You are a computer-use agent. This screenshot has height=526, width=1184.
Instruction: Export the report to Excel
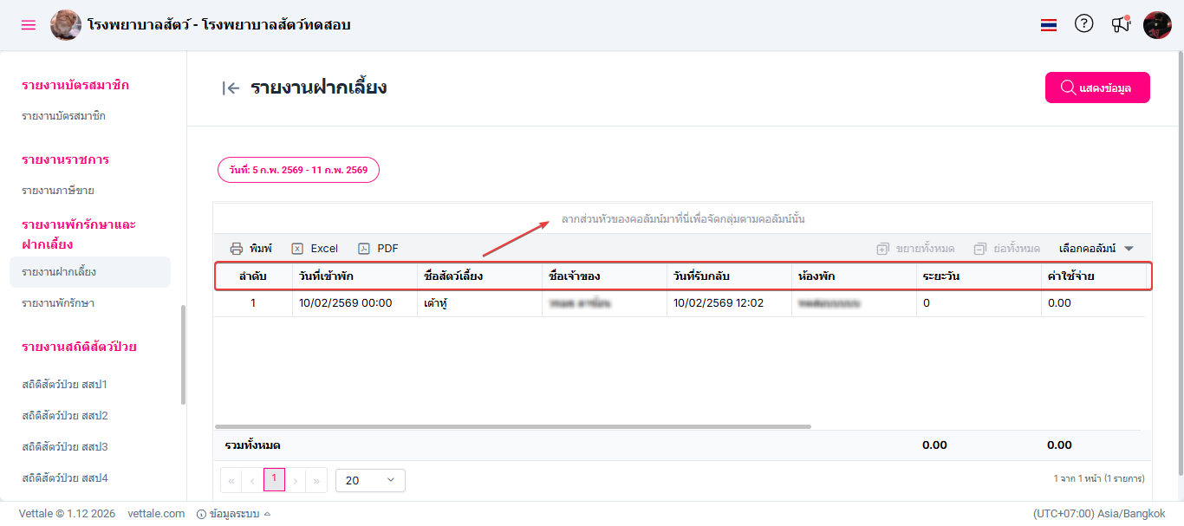[315, 248]
